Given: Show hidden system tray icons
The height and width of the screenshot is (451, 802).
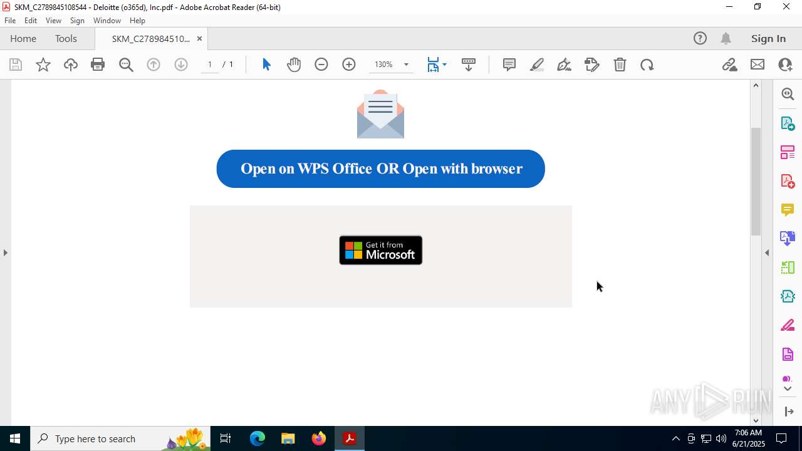Looking at the screenshot, I should pos(675,438).
